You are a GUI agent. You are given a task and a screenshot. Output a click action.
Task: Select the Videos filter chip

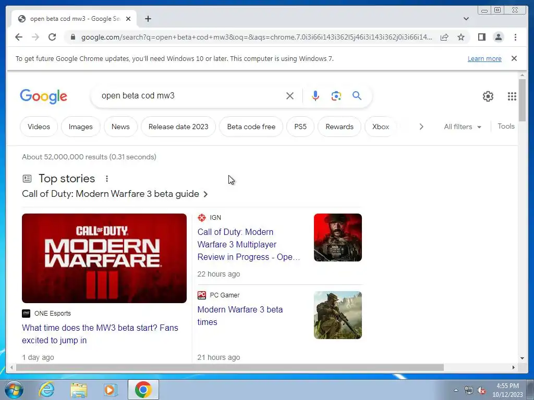tap(39, 127)
